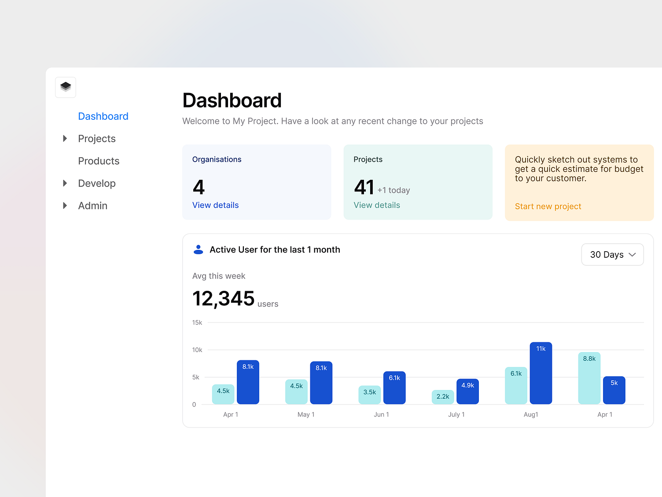Select Dashboard in the sidebar

(103, 116)
